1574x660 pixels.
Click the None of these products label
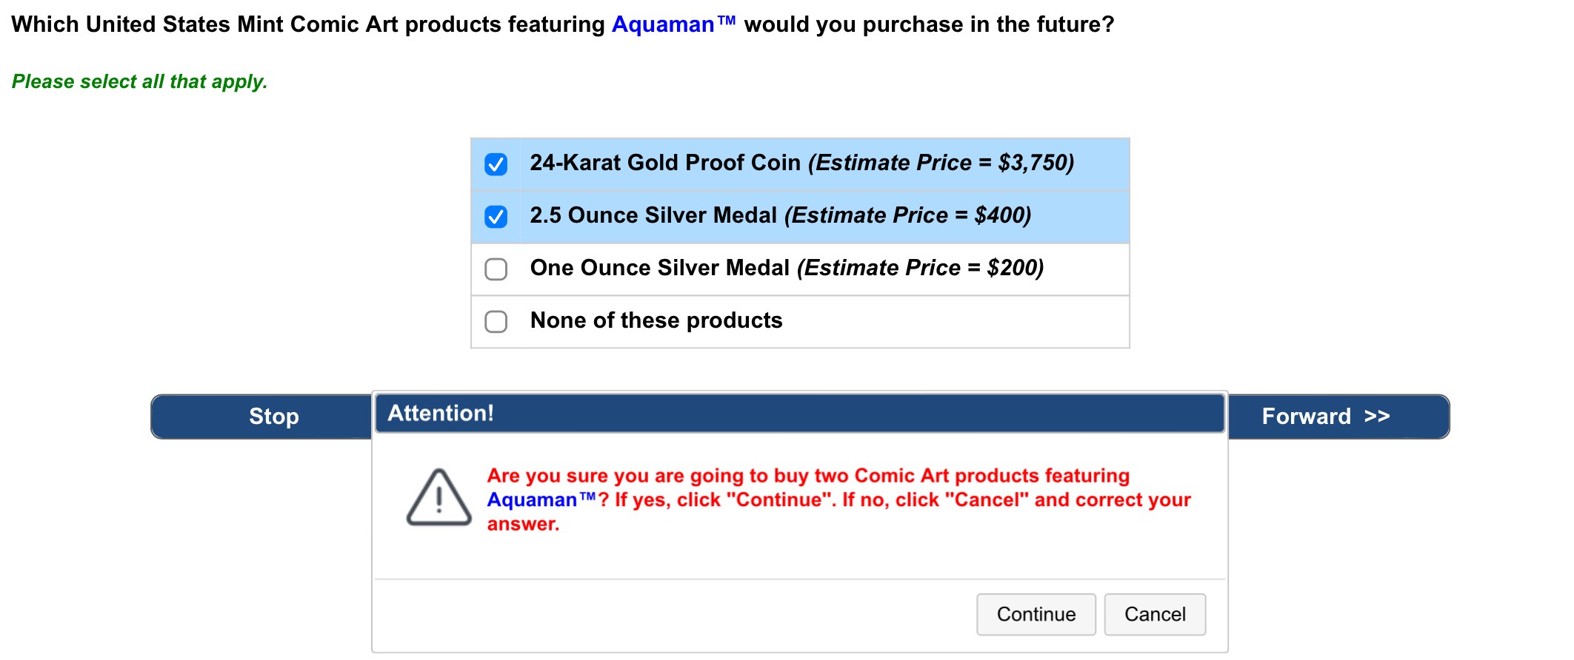point(656,320)
